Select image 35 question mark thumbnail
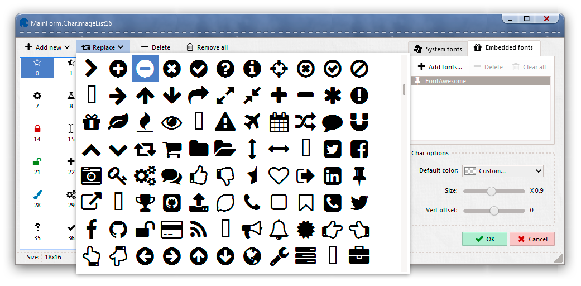 point(37,232)
